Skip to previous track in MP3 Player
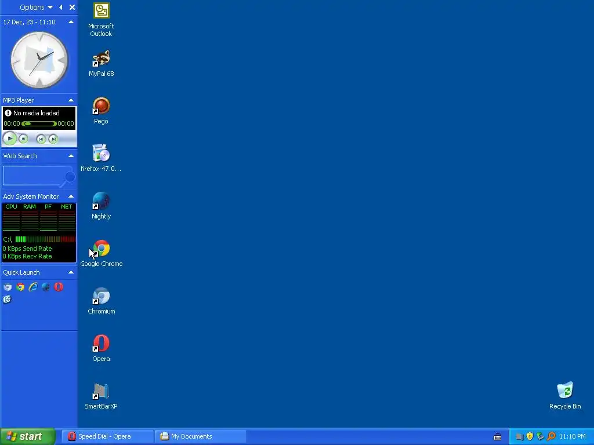594x445 pixels. 41,139
